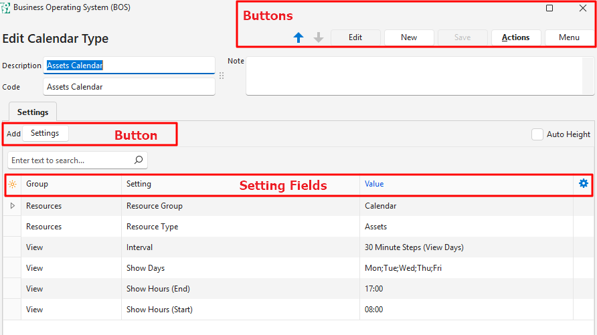Screen dimensions: 597x335
Task: Expand the Resource Group row arrow
Action: click(x=12, y=206)
